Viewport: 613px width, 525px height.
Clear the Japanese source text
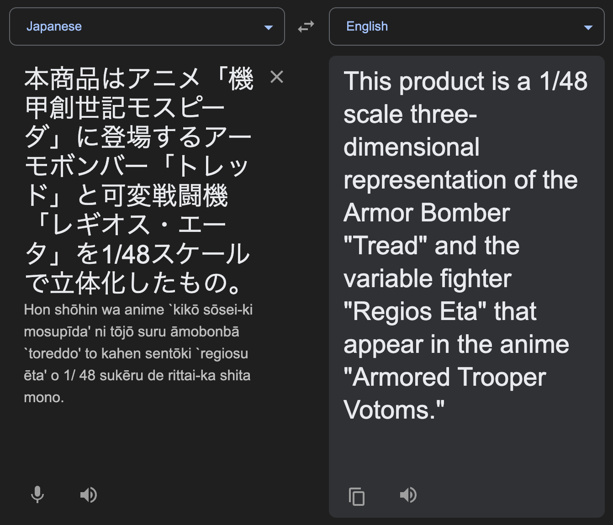[x=277, y=77]
